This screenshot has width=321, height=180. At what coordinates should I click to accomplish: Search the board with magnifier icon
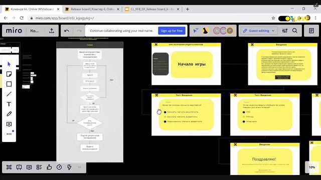tap(295, 31)
